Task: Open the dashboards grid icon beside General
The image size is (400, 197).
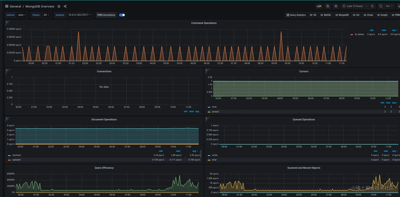Action: [7, 6]
